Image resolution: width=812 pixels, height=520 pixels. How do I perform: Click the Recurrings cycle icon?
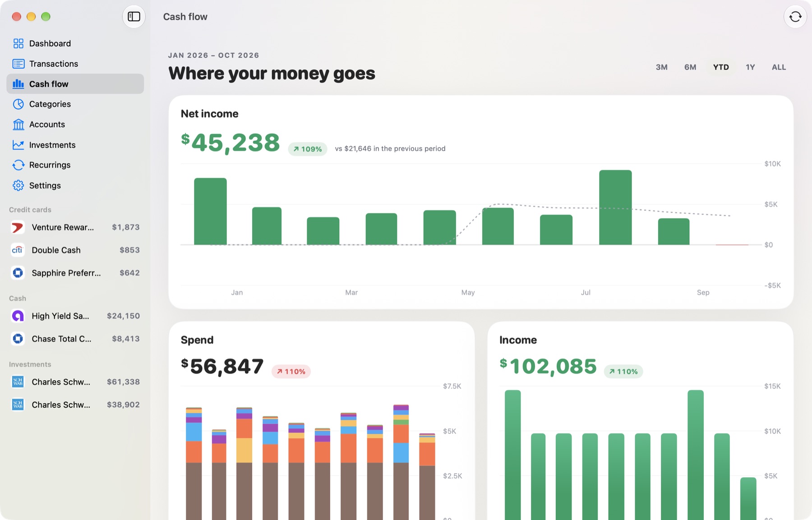coord(18,165)
